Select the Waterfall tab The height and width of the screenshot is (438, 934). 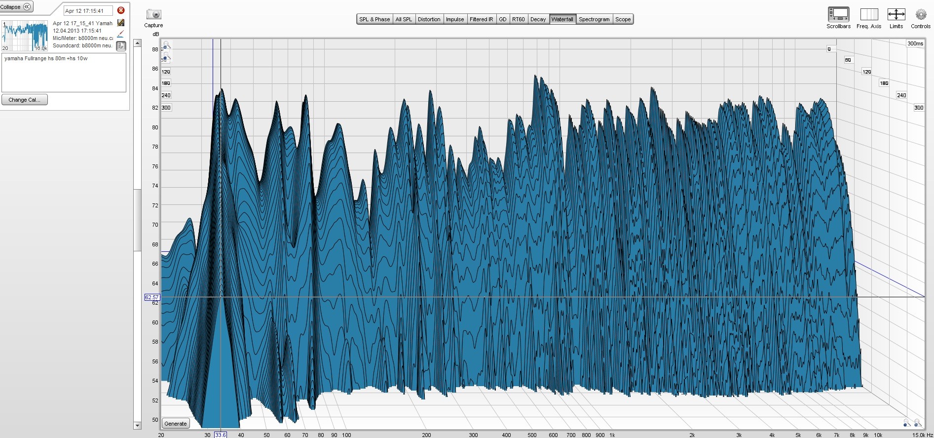tap(562, 19)
